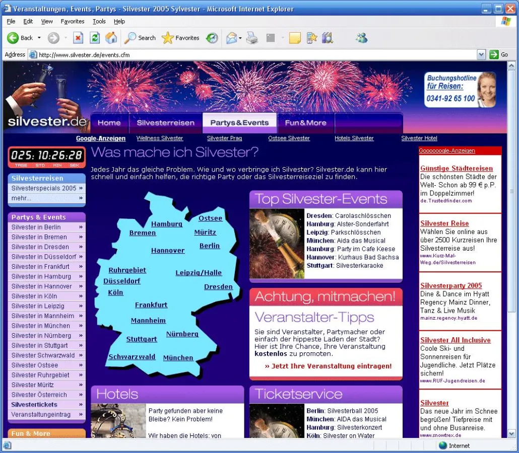Click the Windows flag logo
The height and width of the screenshot is (453, 519).
coord(505,21)
